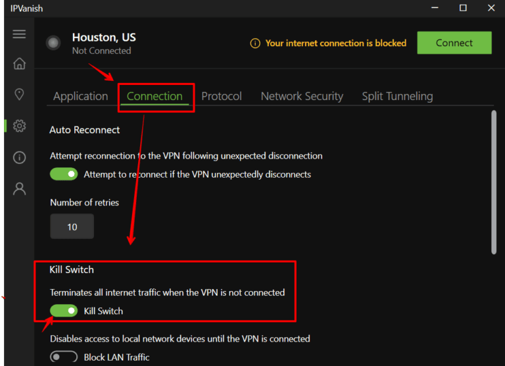Open the Protocol tab

tap(222, 96)
